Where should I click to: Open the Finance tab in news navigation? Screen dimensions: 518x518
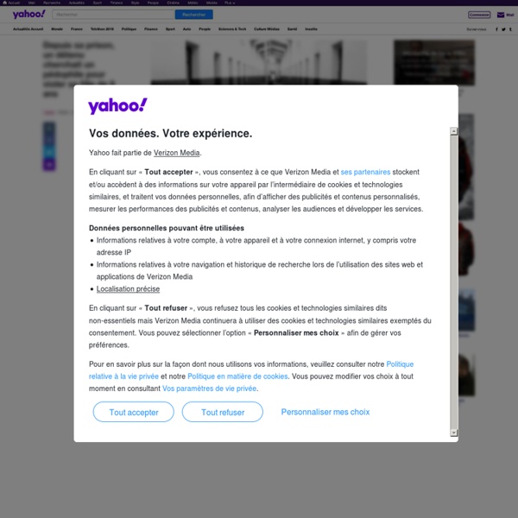(x=151, y=29)
